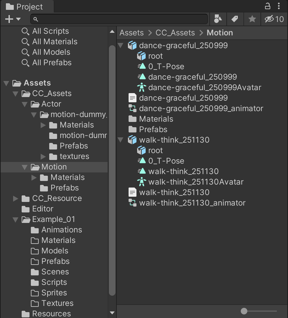The height and width of the screenshot is (318, 288).
Task: Adjust the asset icon size slider
Action: pos(244,311)
